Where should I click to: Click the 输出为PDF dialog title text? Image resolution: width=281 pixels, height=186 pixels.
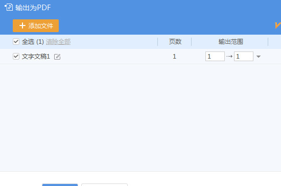coord(33,8)
